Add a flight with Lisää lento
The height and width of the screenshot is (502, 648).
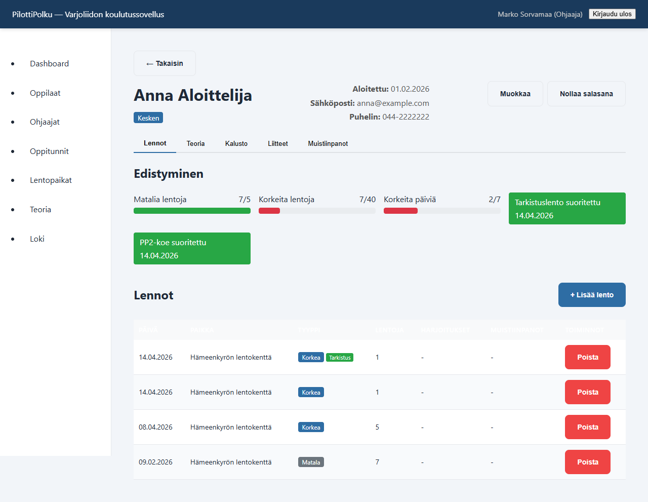tap(592, 295)
